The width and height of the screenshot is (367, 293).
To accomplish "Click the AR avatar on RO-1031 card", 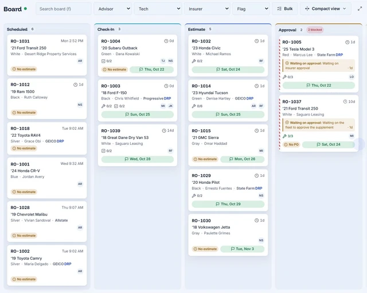I will coord(80,61).
